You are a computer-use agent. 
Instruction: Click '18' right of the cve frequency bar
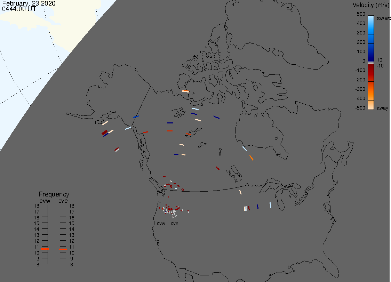pos(72,206)
